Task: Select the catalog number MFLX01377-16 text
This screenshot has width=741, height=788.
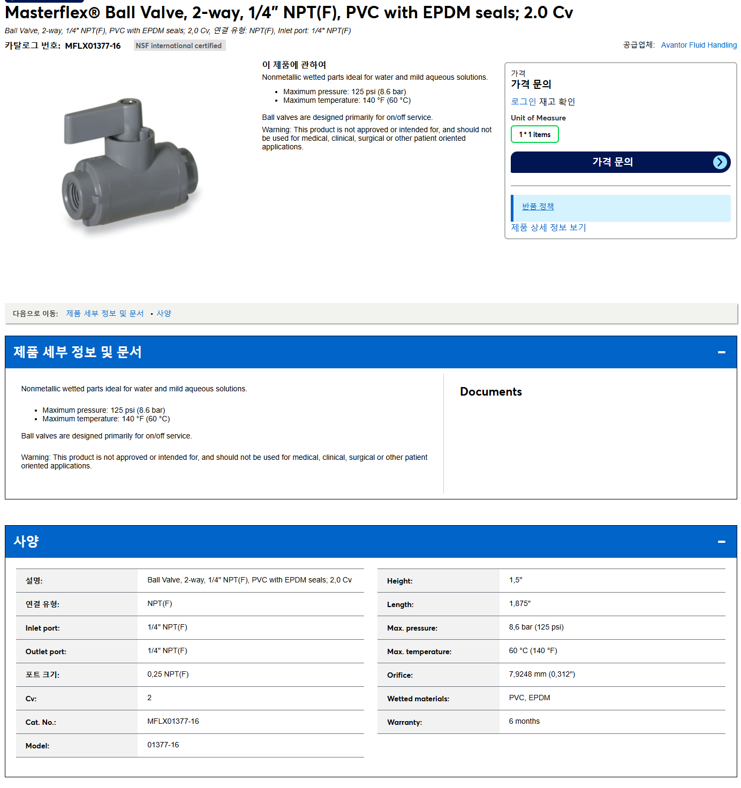Action: pos(93,46)
